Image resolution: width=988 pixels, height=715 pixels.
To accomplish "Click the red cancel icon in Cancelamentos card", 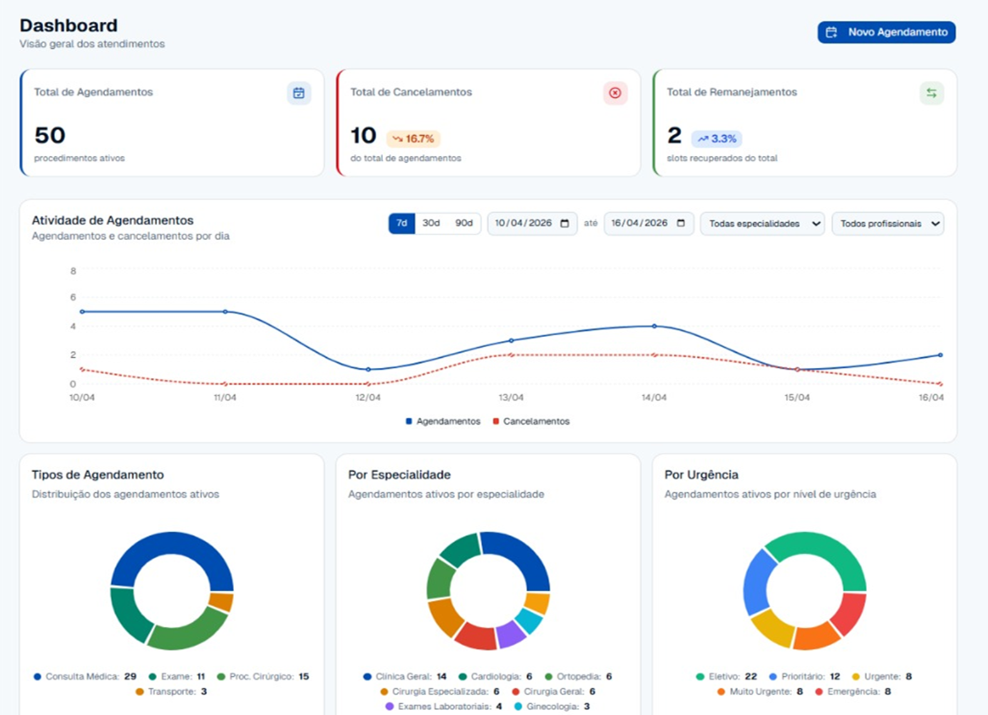I will point(615,93).
